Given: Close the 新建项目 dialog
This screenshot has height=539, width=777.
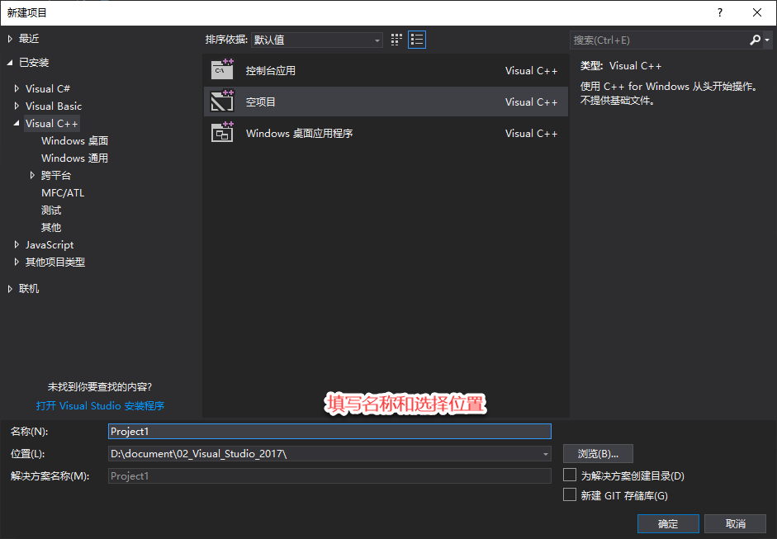Looking at the screenshot, I should point(757,12).
